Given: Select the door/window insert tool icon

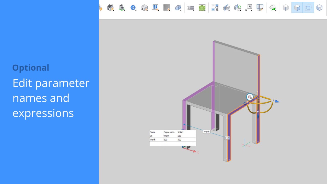Looking at the screenshot, I should tap(156, 8).
